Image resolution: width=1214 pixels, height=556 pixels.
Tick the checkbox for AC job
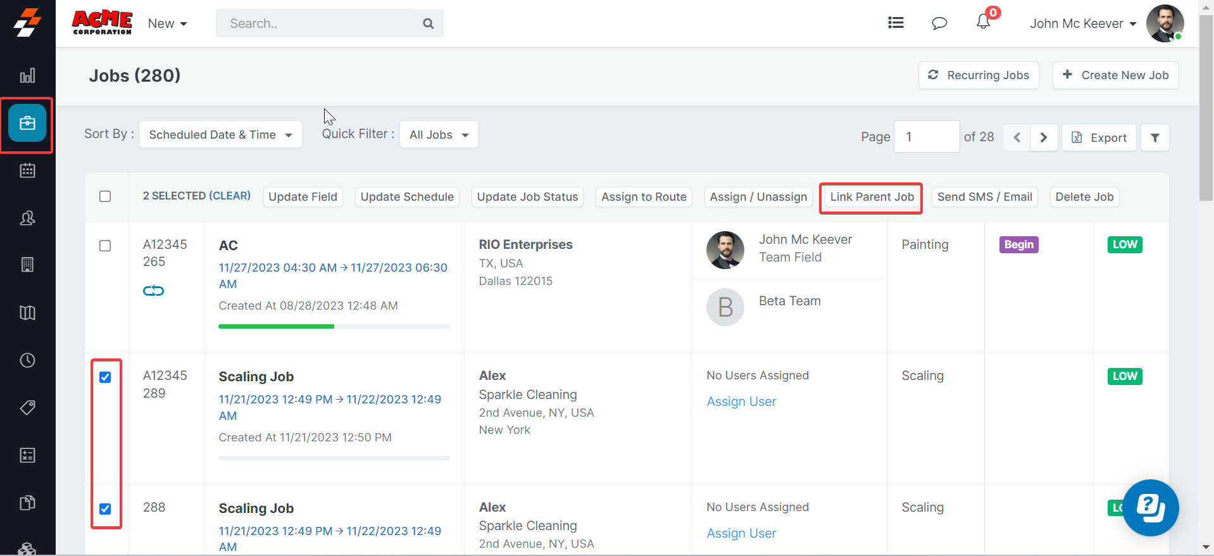[105, 246]
